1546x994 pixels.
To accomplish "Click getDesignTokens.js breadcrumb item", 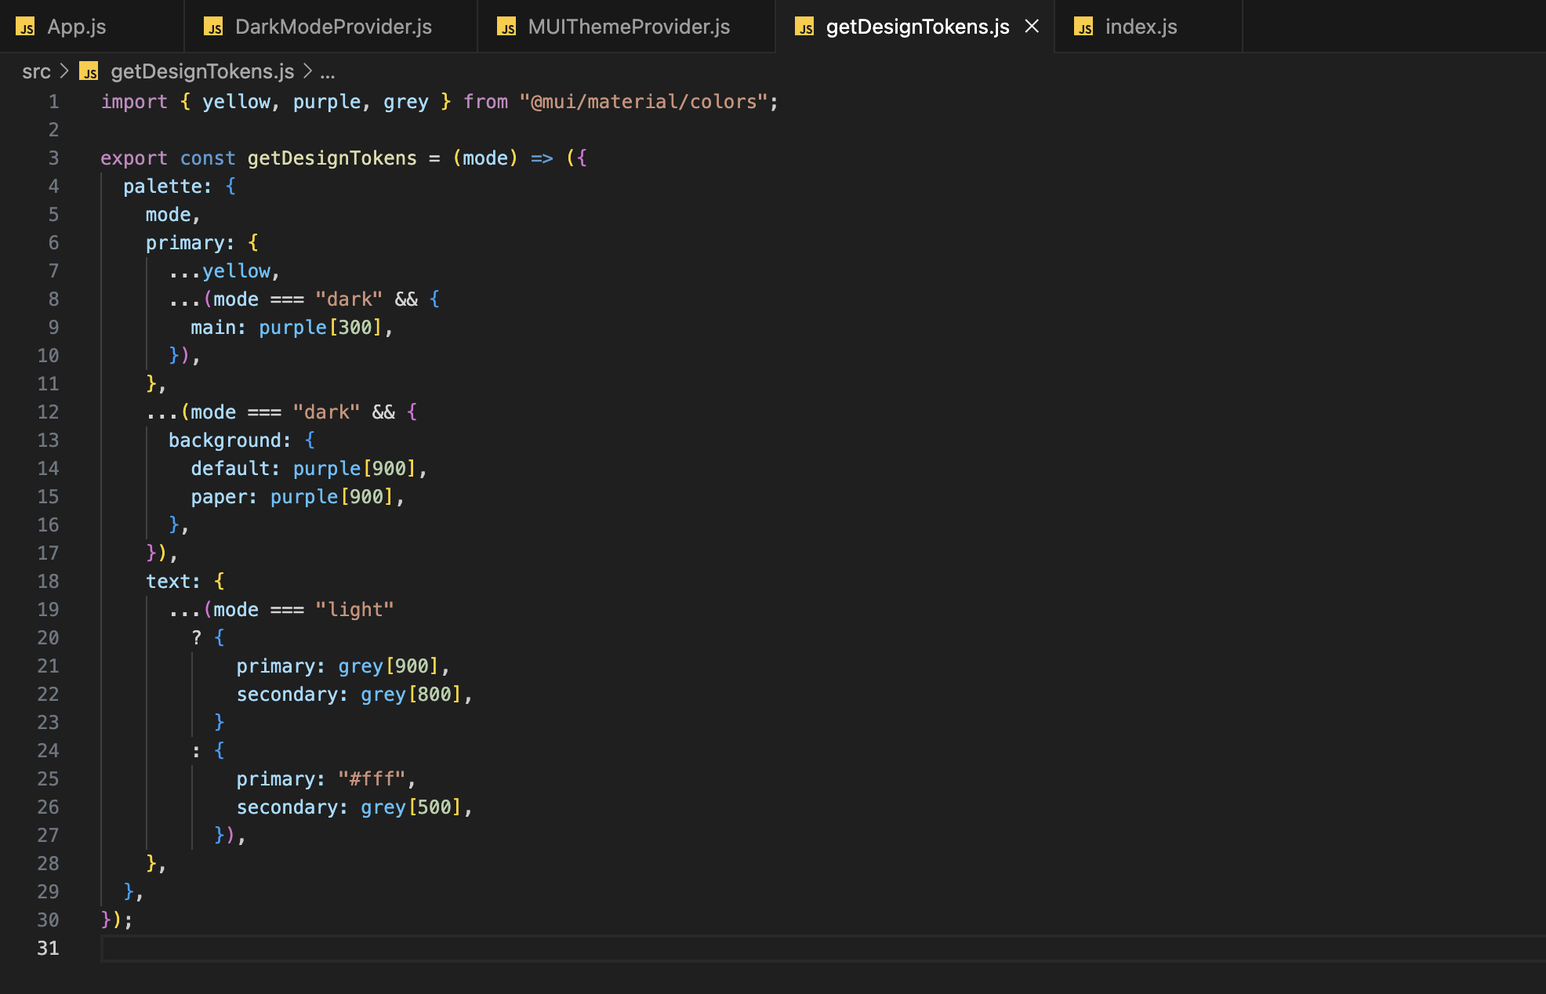I will tap(202, 72).
